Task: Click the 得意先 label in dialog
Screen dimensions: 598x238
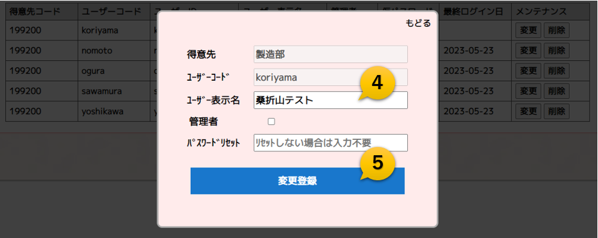Action: (202, 55)
